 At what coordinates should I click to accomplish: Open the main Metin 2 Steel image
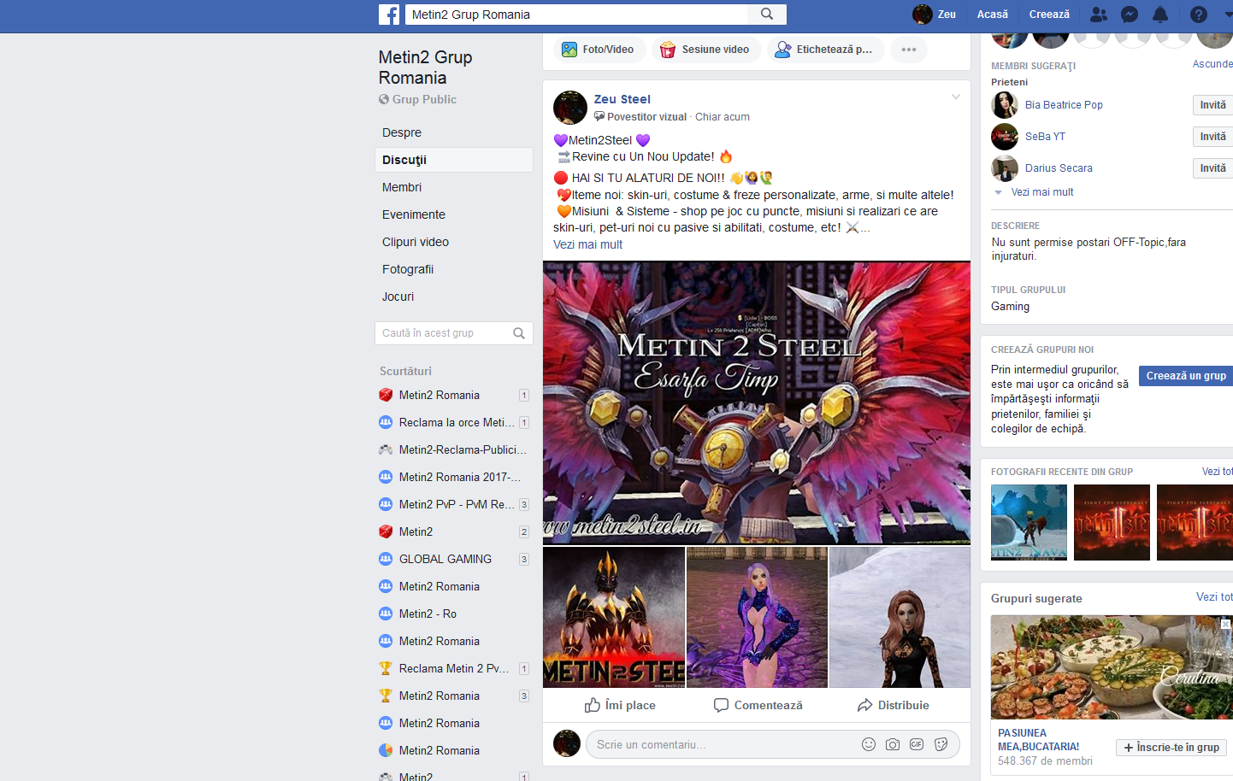coord(757,402)
